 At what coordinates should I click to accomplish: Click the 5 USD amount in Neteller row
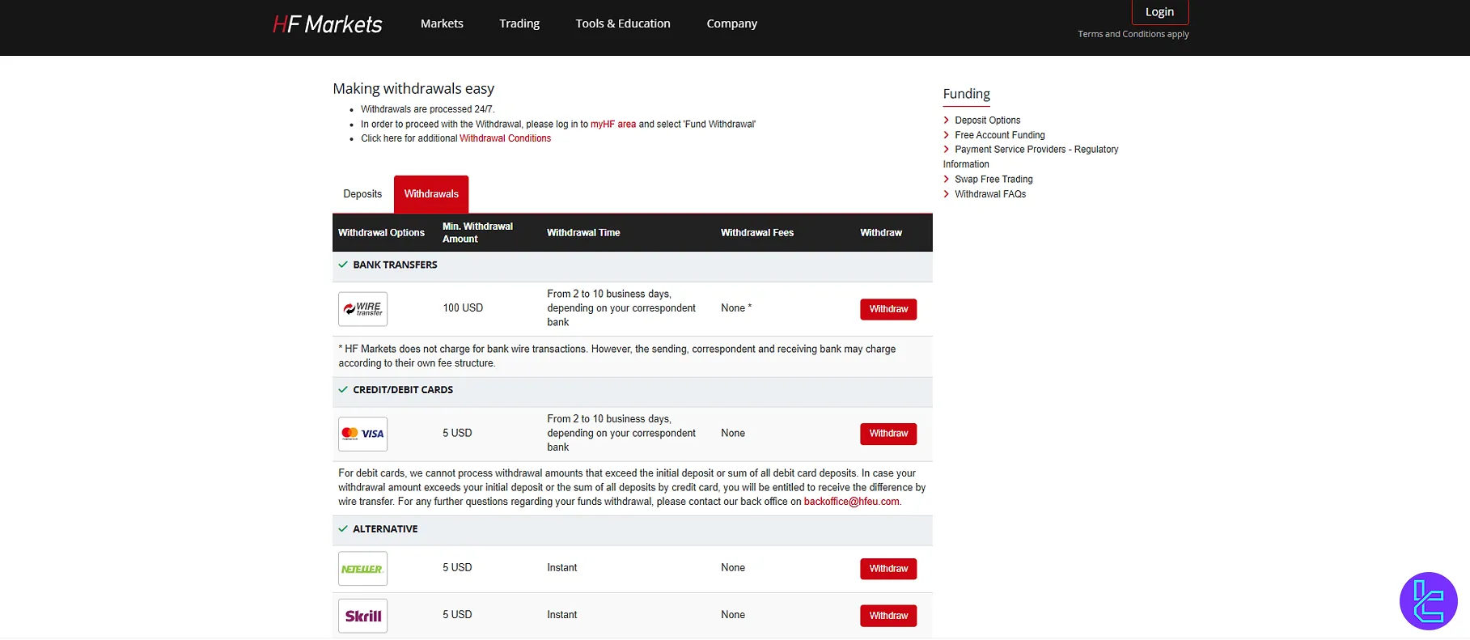(457, 568)
